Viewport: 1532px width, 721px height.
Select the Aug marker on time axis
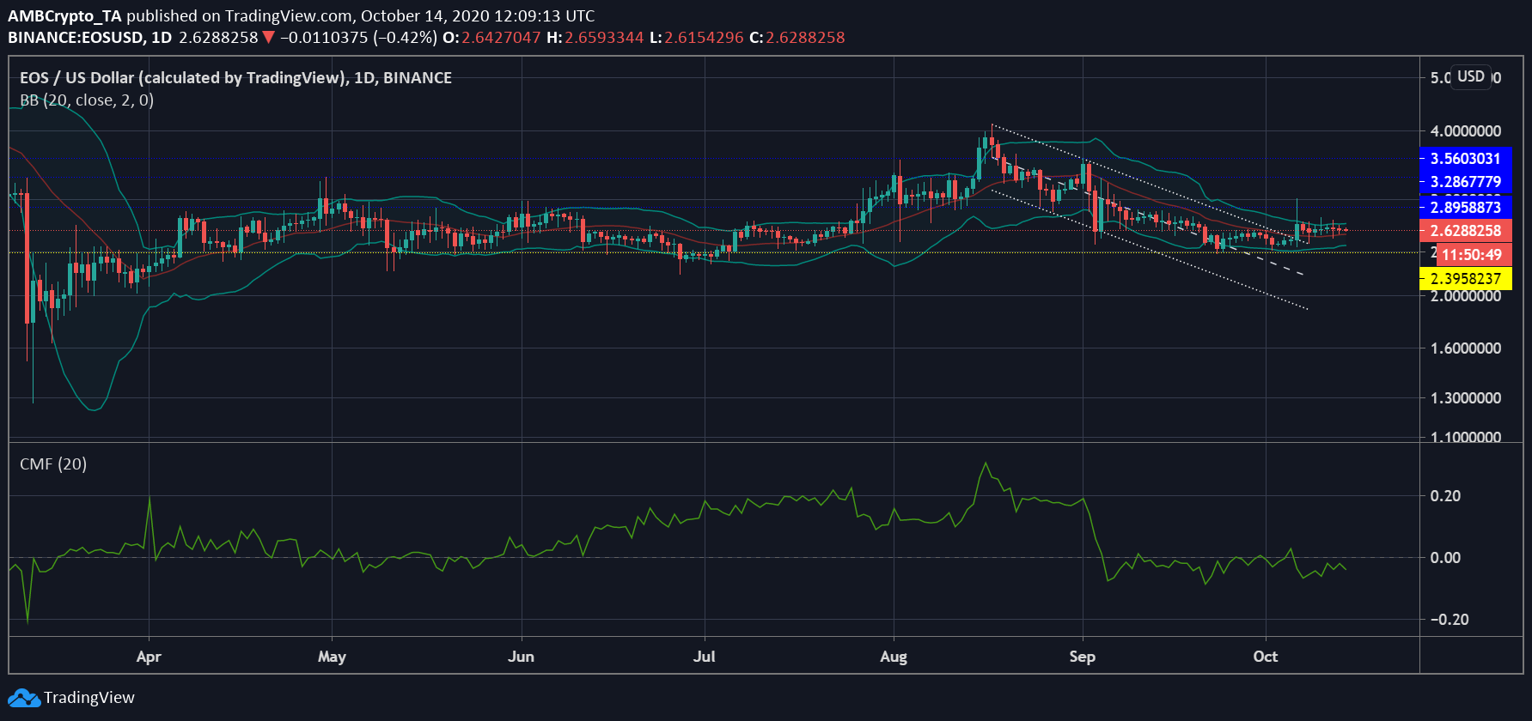(x=894, y=657)
